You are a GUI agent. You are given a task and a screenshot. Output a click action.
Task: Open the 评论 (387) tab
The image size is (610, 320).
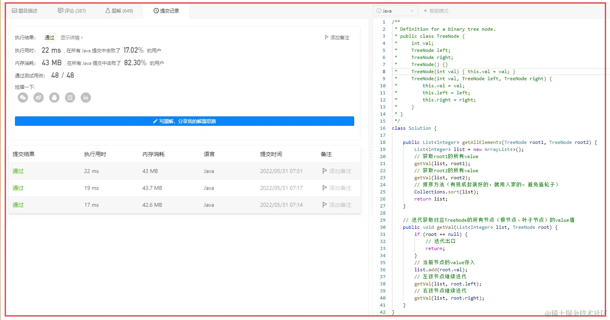(x=72, y=11)
